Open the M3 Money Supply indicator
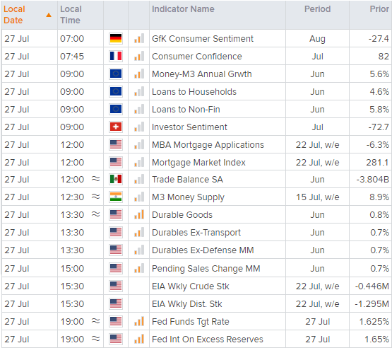392x348 pixels. point(188,197)
